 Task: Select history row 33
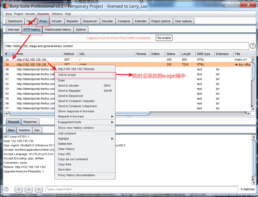[x=128, y=60]
